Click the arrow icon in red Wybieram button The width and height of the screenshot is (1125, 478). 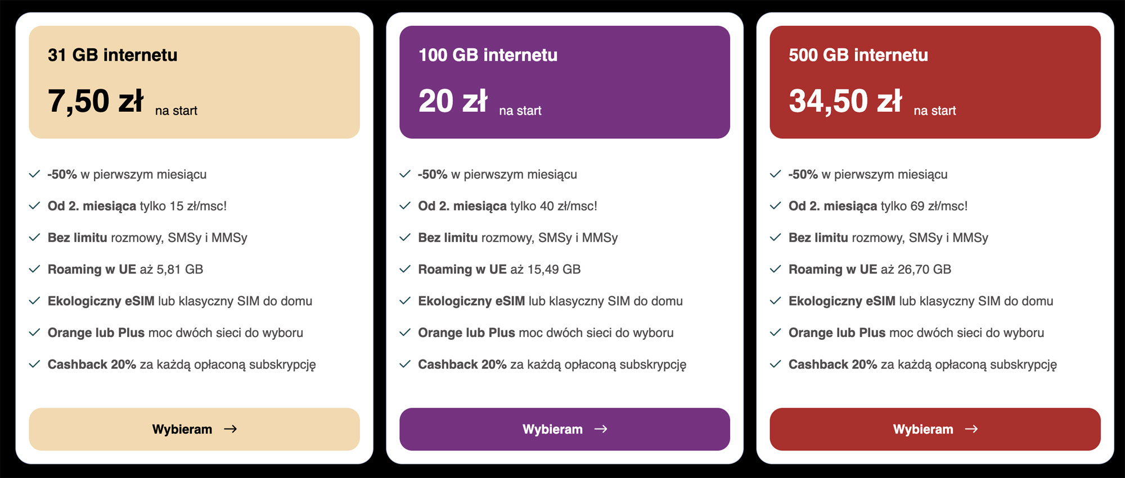[971, 429]
